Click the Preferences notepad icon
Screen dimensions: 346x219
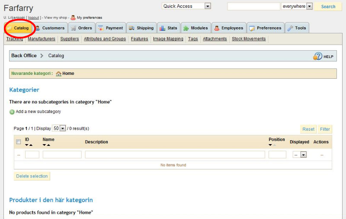[x=252, y=28]
